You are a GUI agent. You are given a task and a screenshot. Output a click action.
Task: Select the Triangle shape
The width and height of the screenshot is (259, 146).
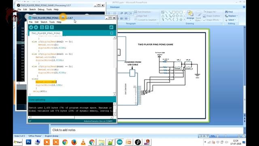[163, 16]
